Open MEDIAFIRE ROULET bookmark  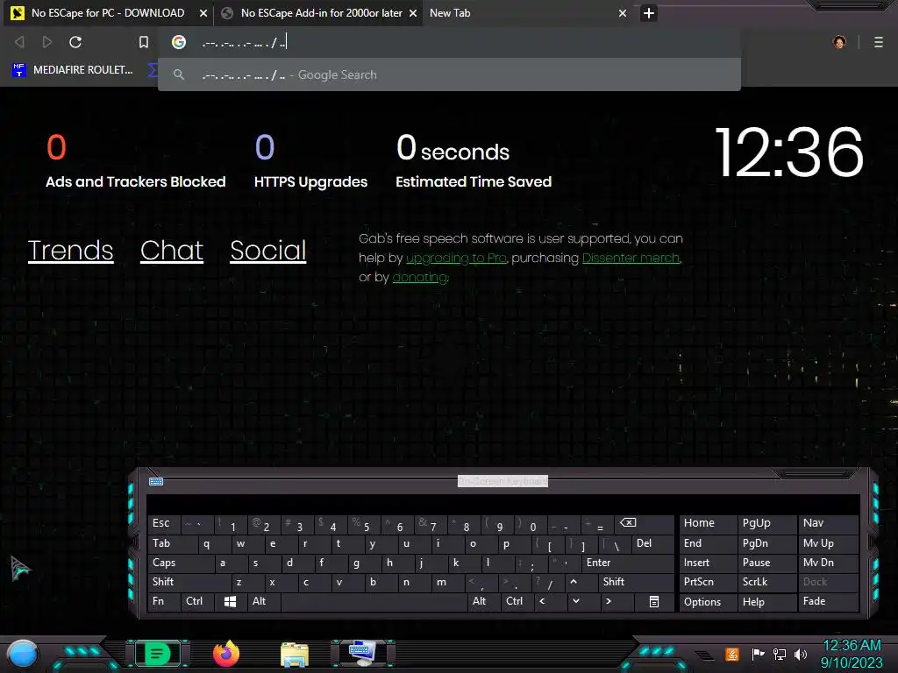click(72, 70)
